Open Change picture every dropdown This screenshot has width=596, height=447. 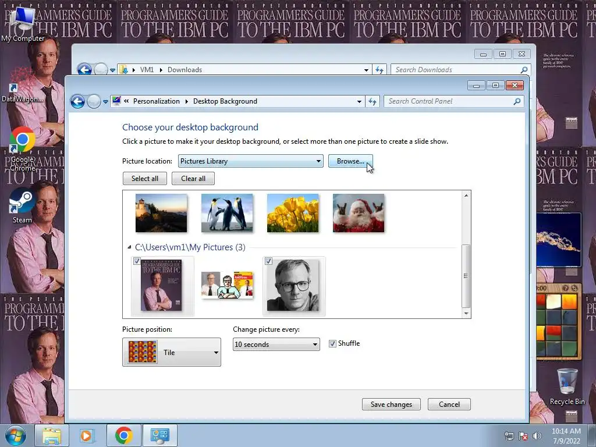pyautogui.click(x=276, y=345)
